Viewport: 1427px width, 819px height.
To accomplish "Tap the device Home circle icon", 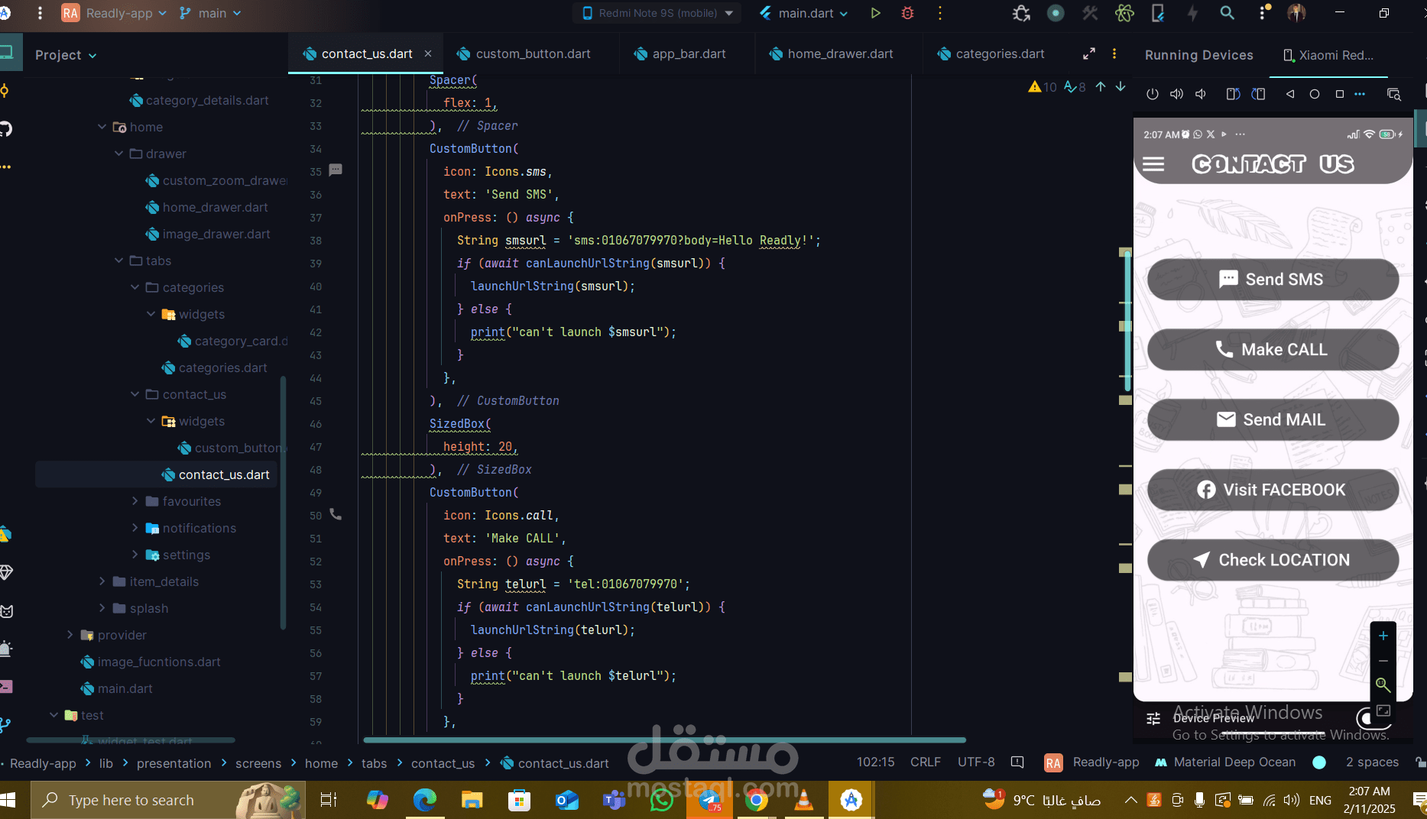I will (1315, 94).
